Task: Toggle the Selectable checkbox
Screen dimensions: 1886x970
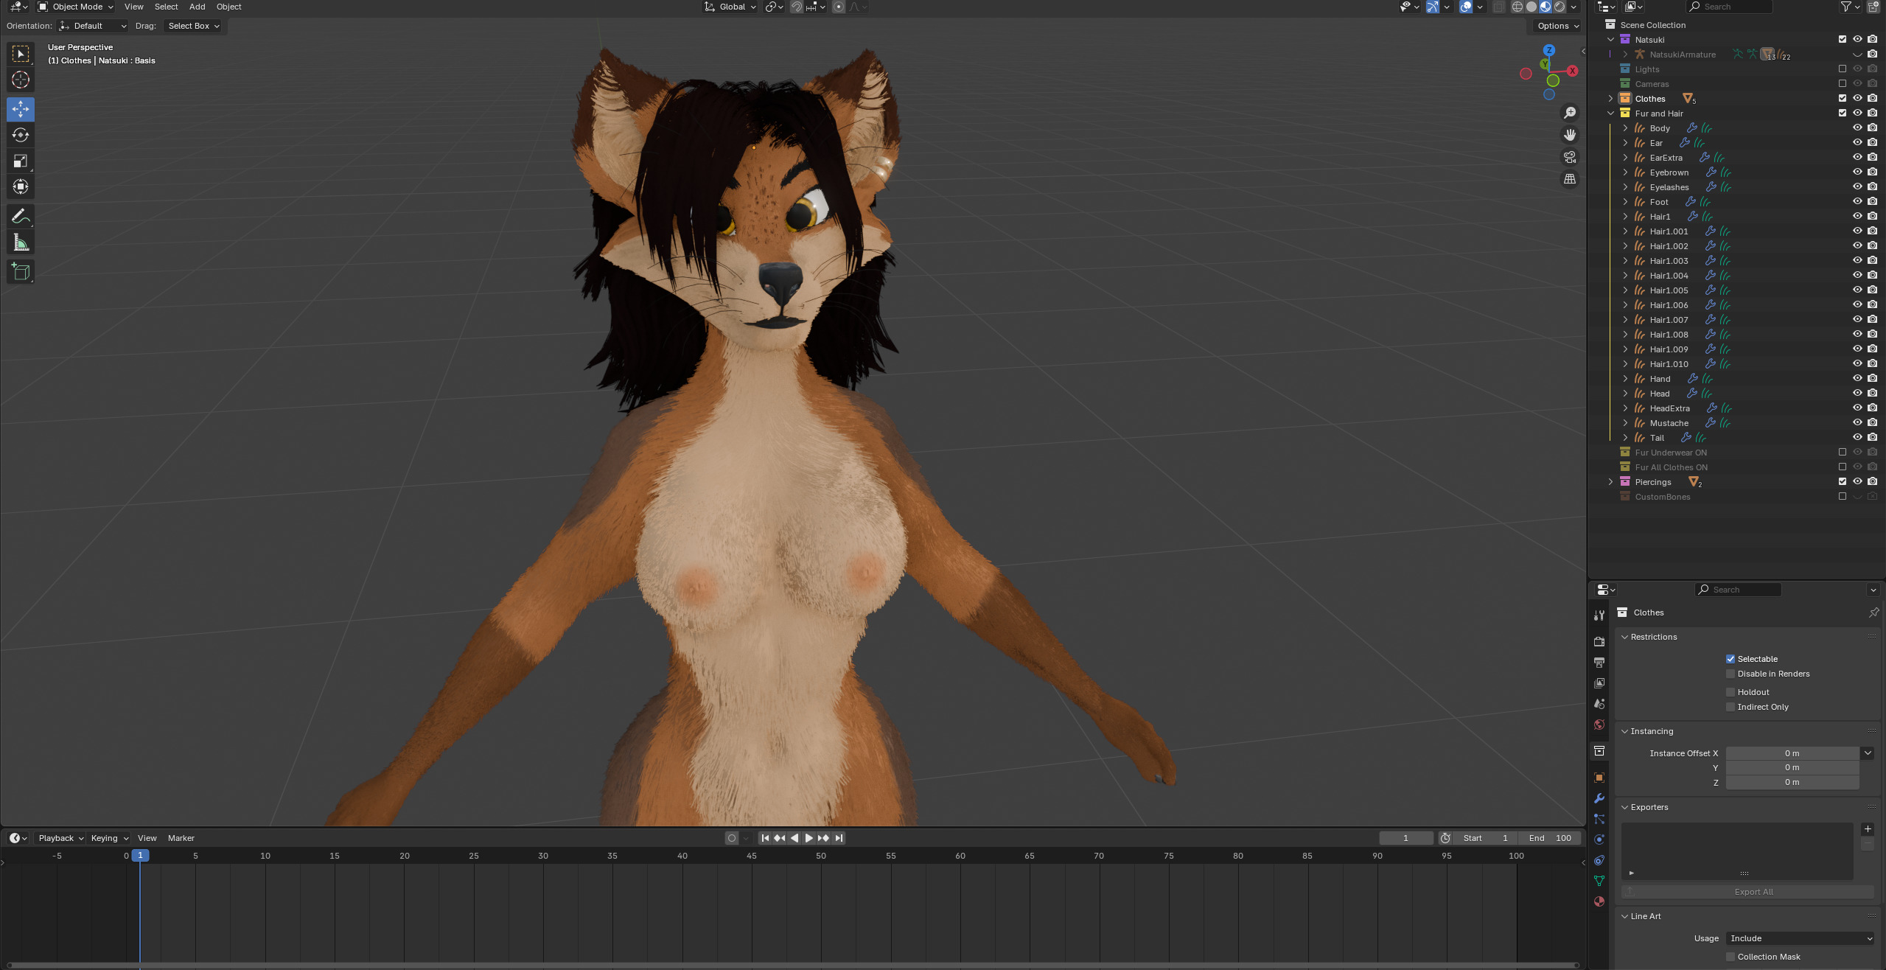Action: point(1730,659)
